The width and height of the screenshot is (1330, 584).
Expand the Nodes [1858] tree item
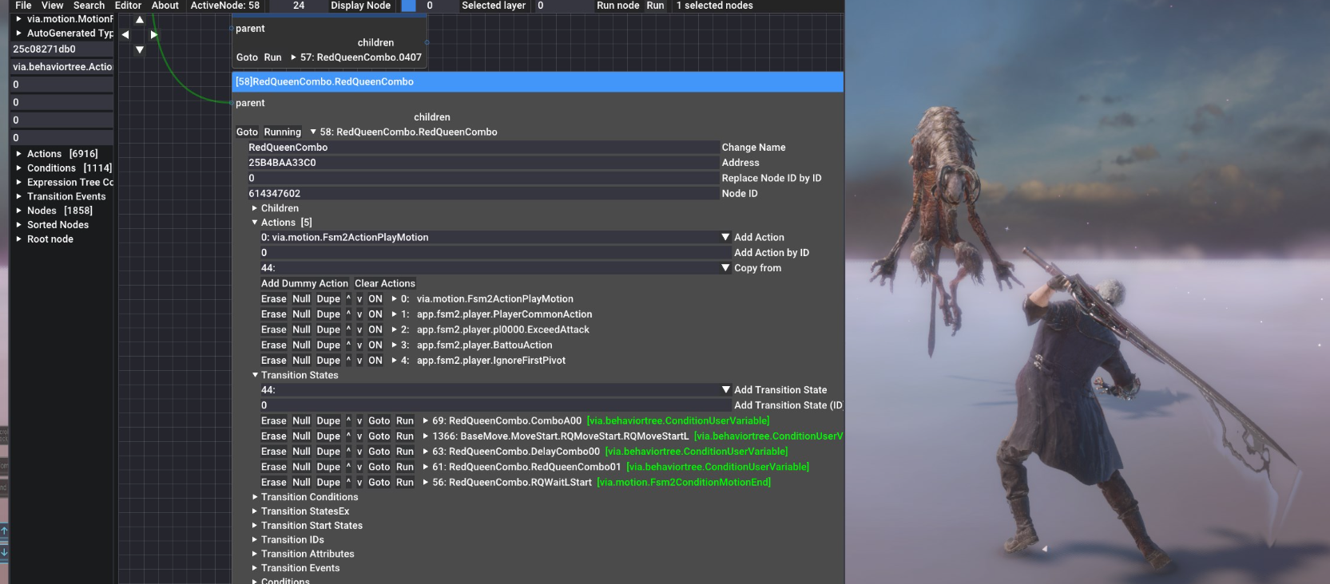click(x=19, y=211)
